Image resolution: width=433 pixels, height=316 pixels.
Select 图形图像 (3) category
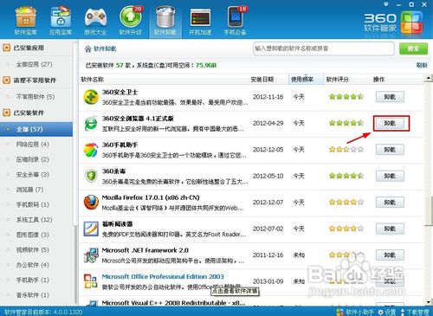pos(32,235)
